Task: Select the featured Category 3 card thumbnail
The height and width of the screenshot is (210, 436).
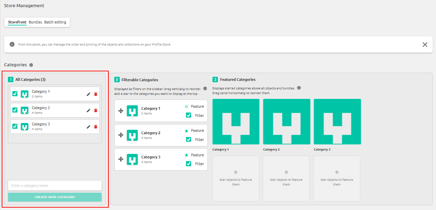Action: pyautogui.click(x=337, y=122)
